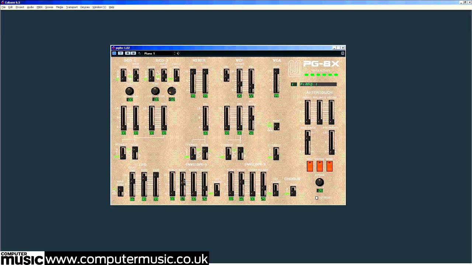Turn the DCO-2 Tune knob
The height and width of the screenshot is (265, 472).
point(155,91)
